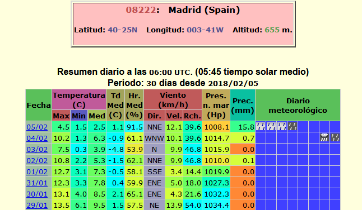This screenshot has height=210, width=362.
Task: Click dark night rain icon in 05/02 row
Action: 293,127
